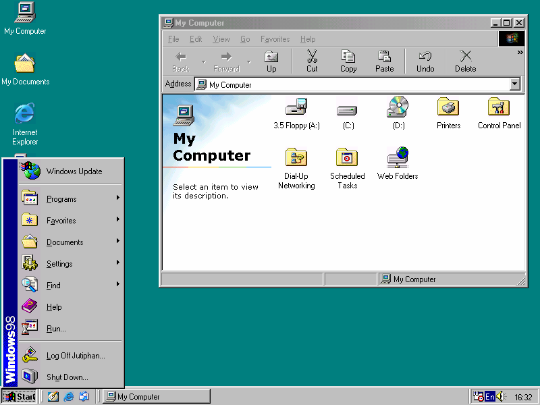Click the Cut scissors toolbar button
This screenshot has width=540, height=405.
312,61
